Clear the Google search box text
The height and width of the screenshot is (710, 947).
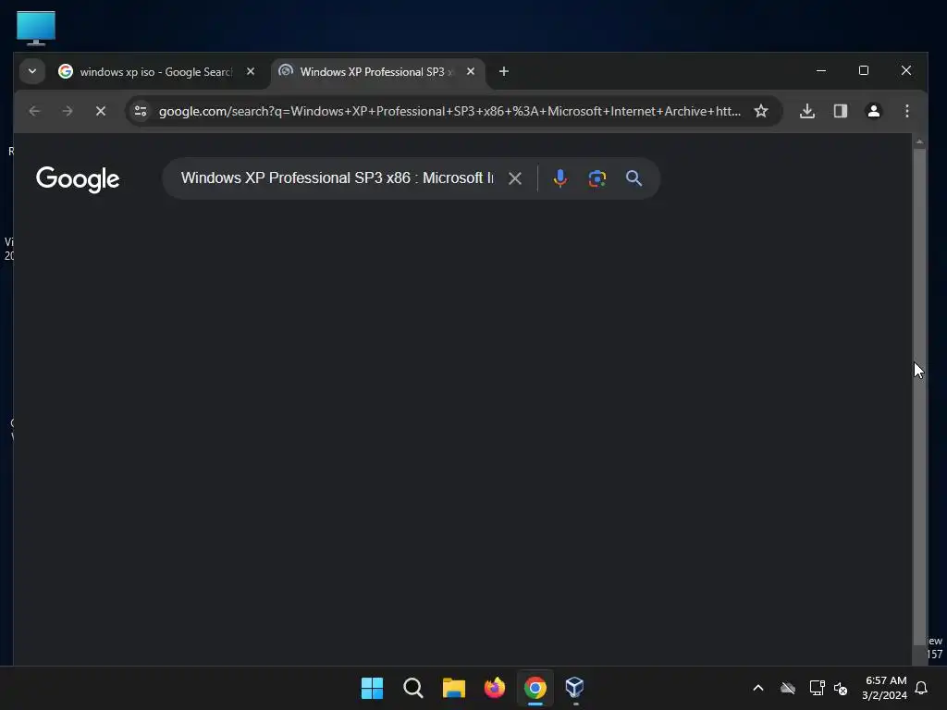click(515, 178)
